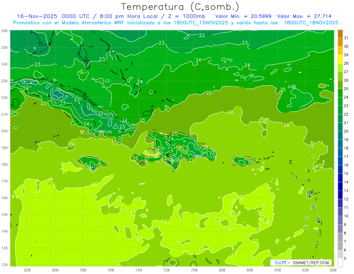Click the 60W longitude axis label
This screenshot has width=354, height=274.
[333, 270]
